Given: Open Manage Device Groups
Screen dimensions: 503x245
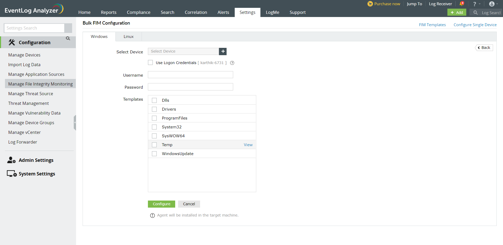Looking at the screenshot, I should (31, 123).
